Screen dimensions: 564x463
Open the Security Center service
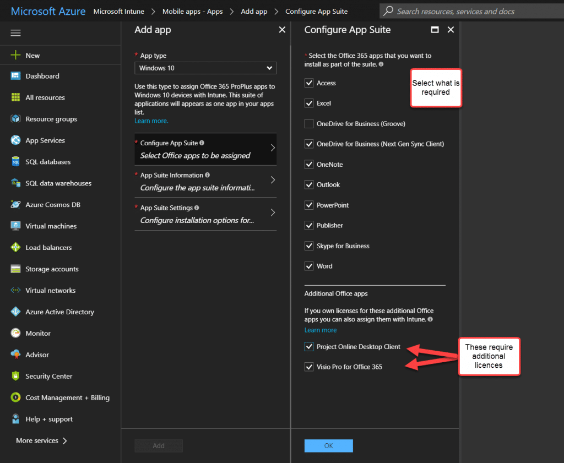(x=51, y=376)
